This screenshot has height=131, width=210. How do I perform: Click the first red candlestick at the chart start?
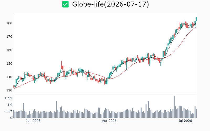(14, 86)
